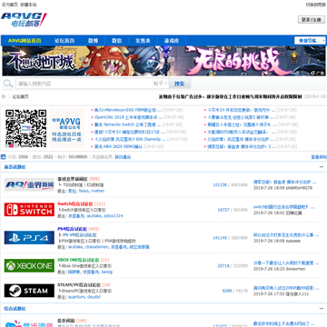Image resolution: width=327 pixels, height=327 pixels.
Task: Go to A9VG网站首页 in the nav bar
Action: pos(25,41)
